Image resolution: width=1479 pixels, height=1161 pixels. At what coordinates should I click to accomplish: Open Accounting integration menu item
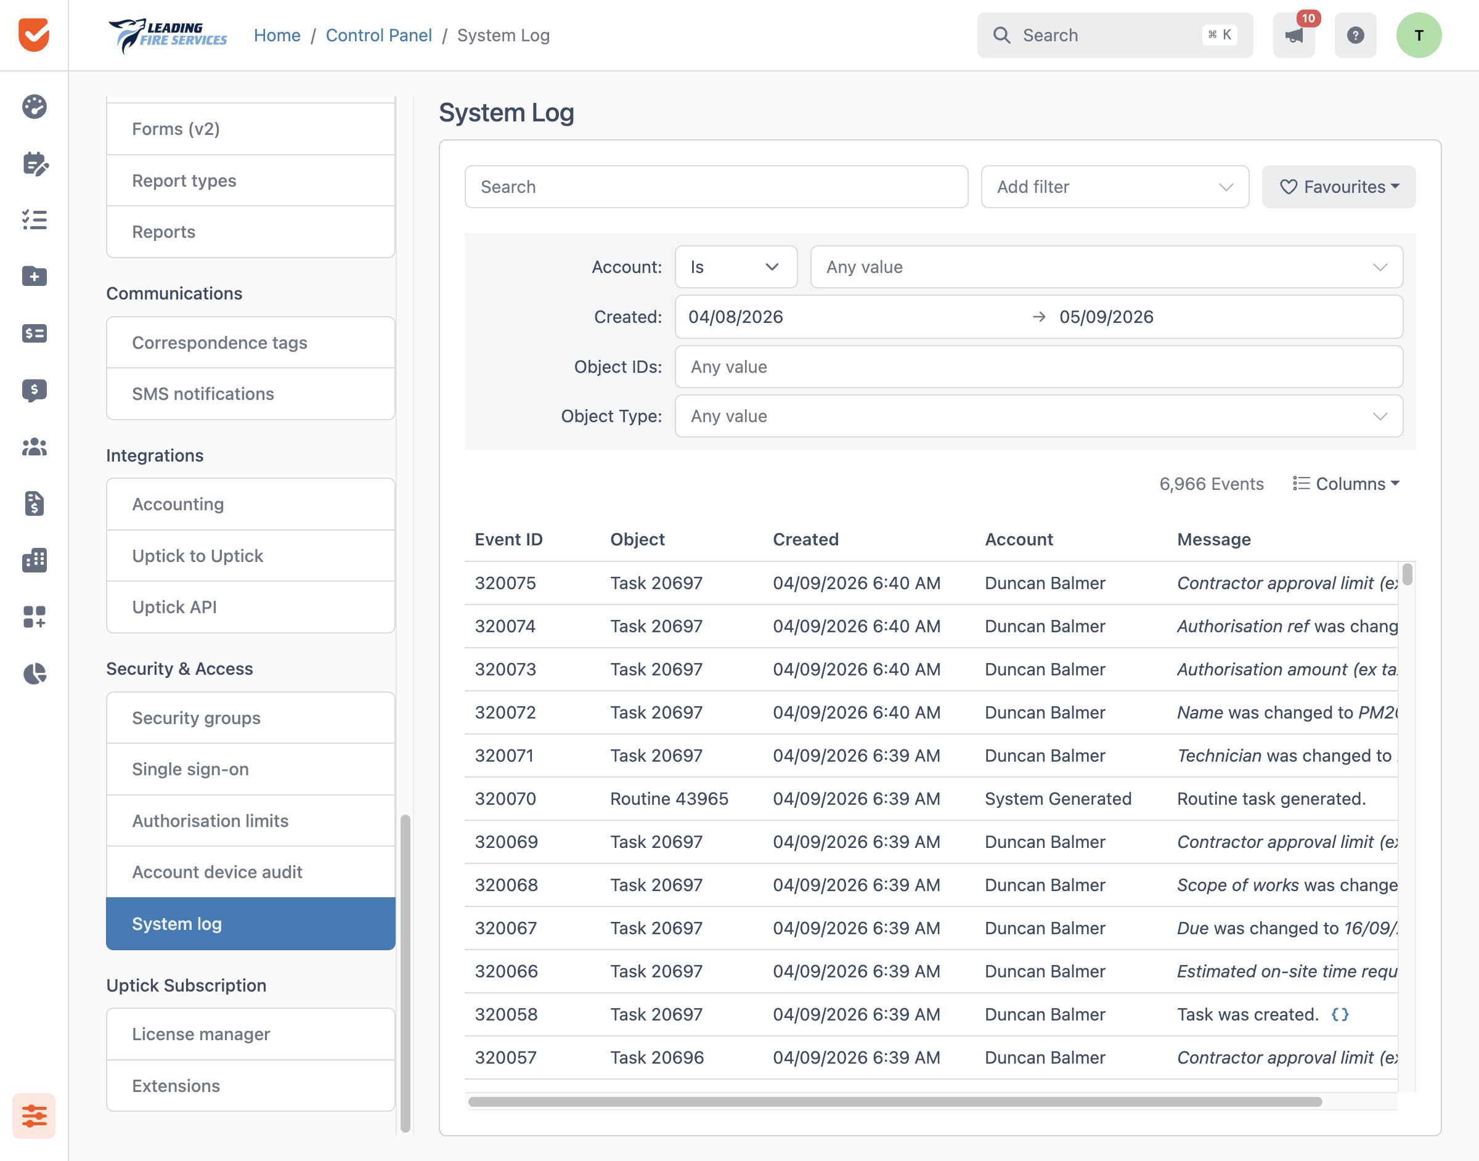tap(251, 504)
